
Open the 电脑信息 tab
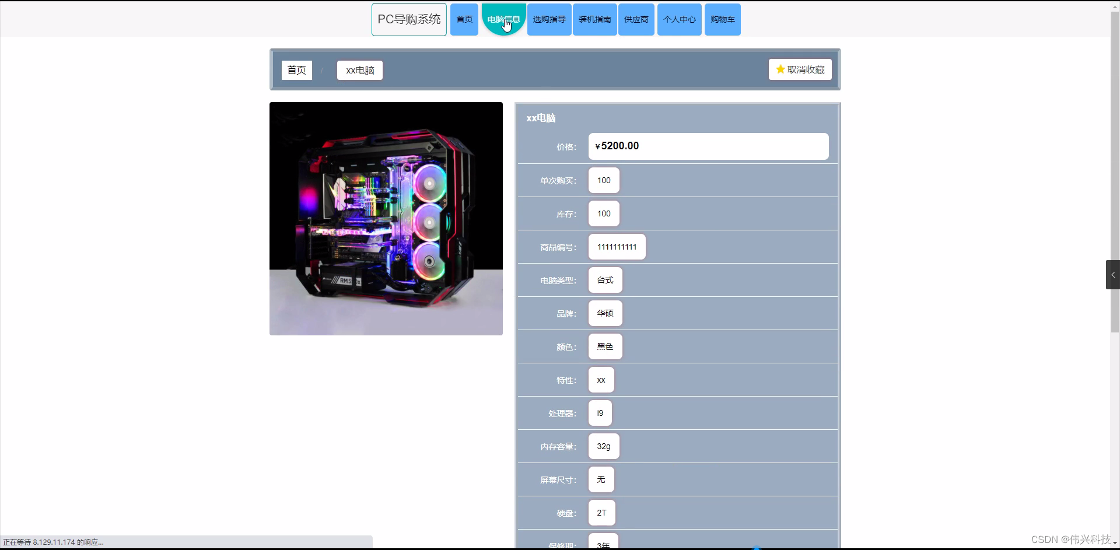[503, 19]
